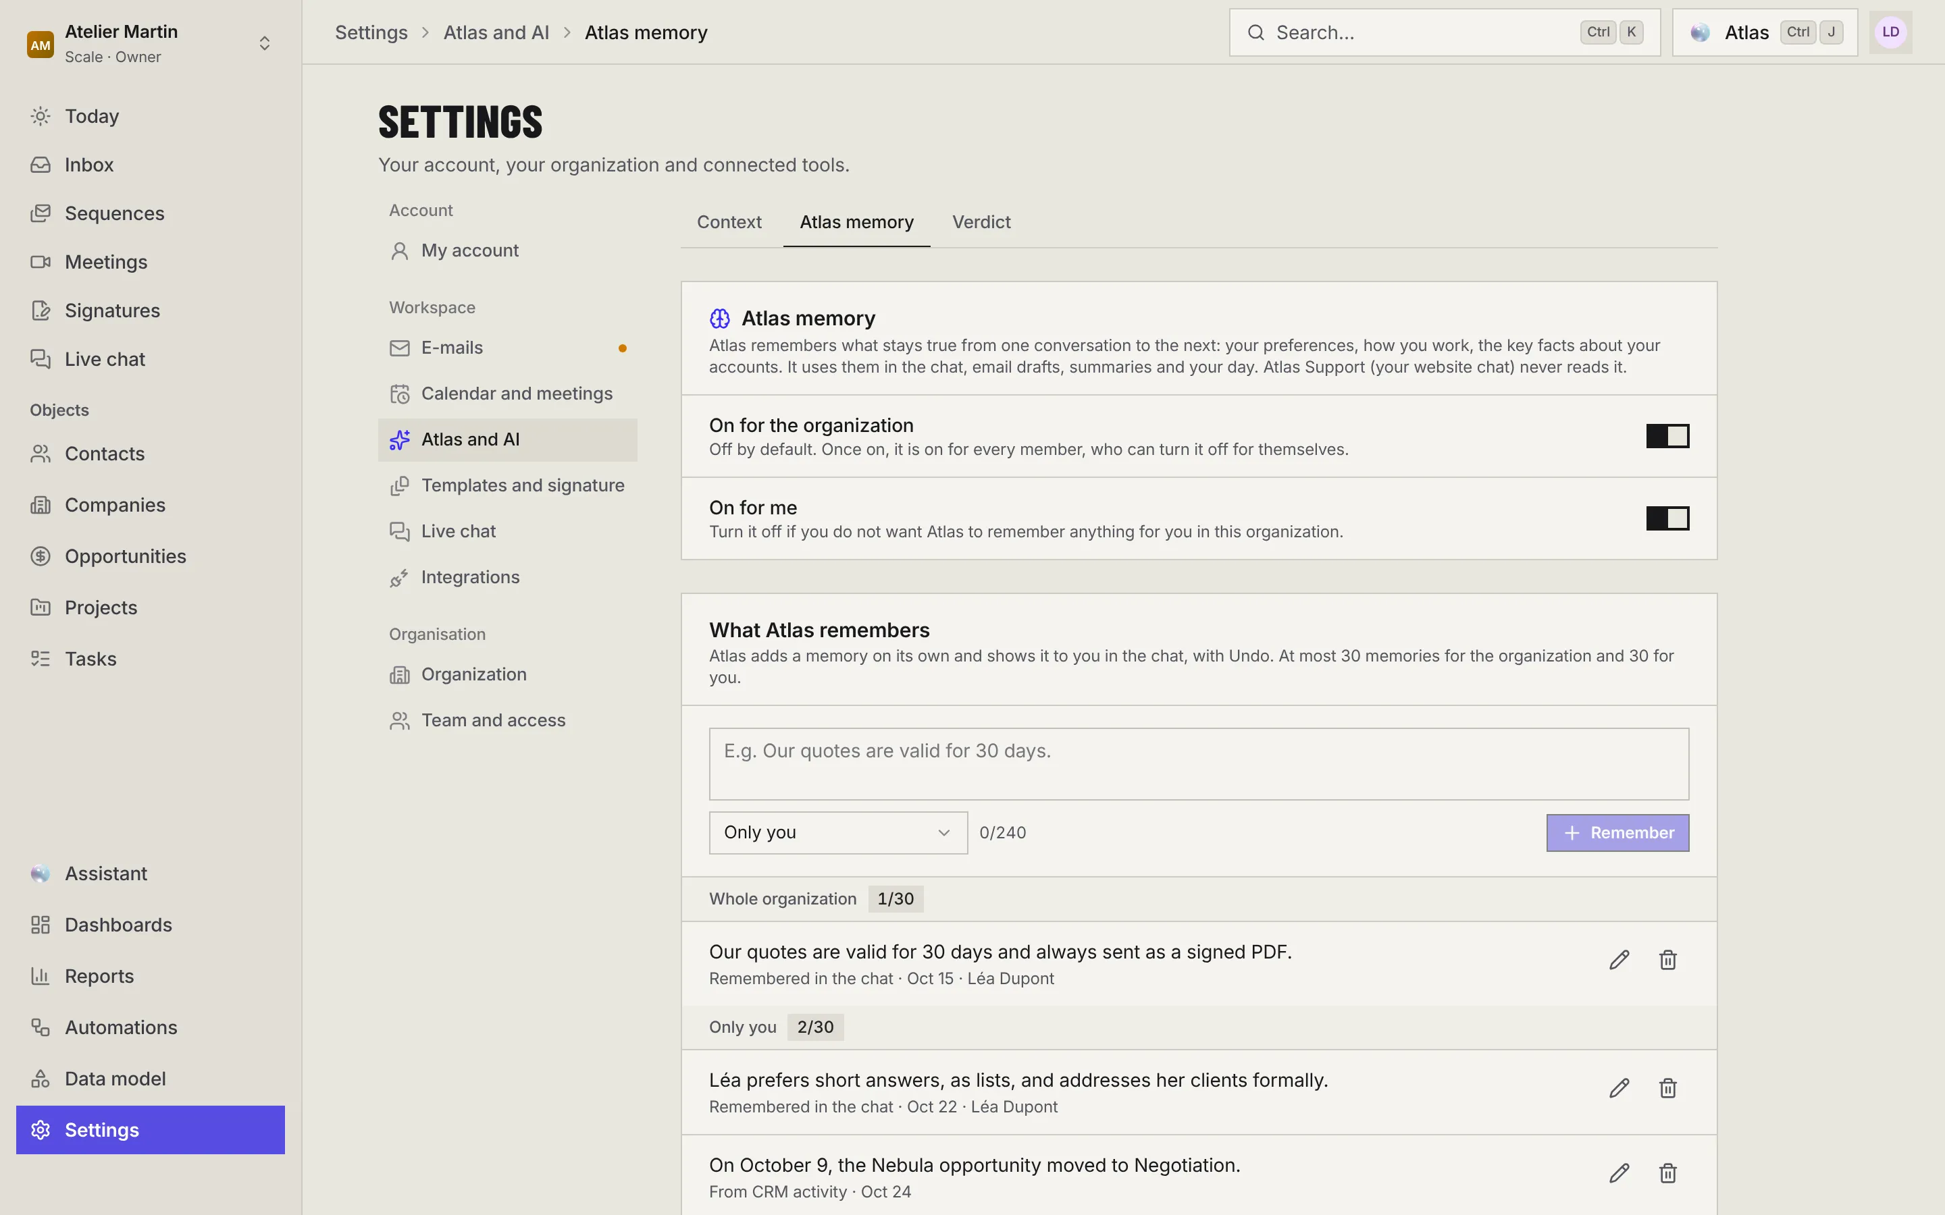Open the Reports page
Viewport: 1945px width, 1215px height.
coord(151,976)
